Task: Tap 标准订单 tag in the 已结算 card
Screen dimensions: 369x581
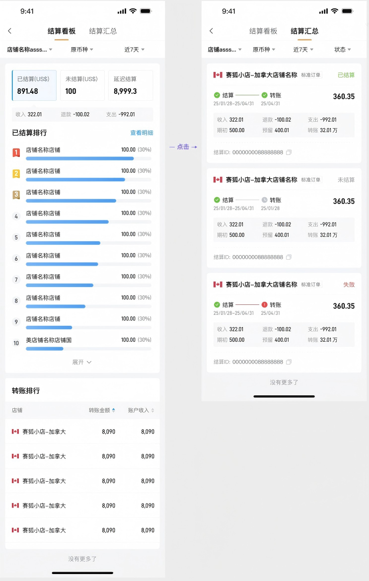Action: pos(311,75)
